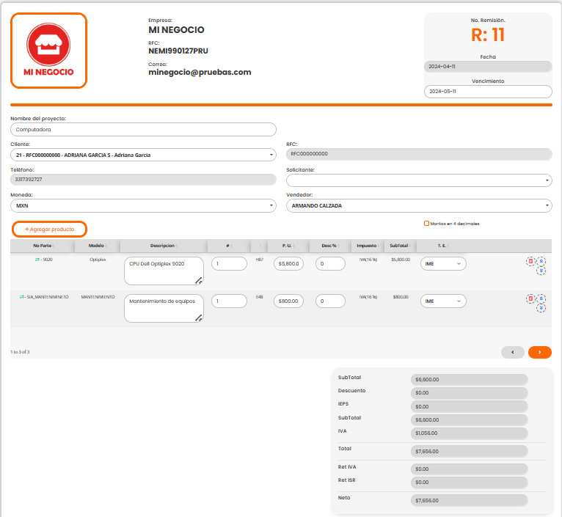
Task: Click the MI NEGOCIO store logo
Action: pos(49,51)
